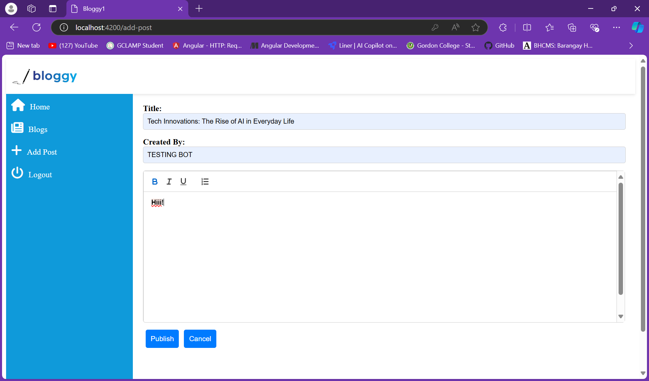Add page to favorites star icon

click(x=476, y=27)
